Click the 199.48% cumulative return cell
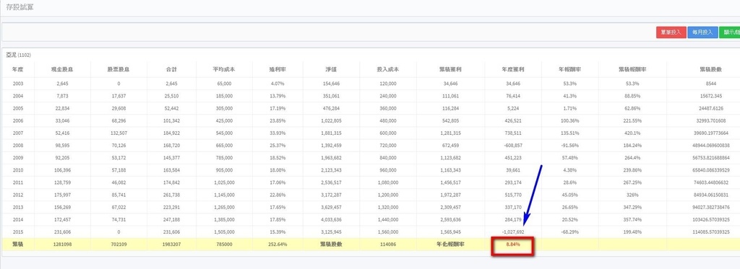Image resolution: width=740 pixels, height=269 pixels. click(x=632, y=231)
